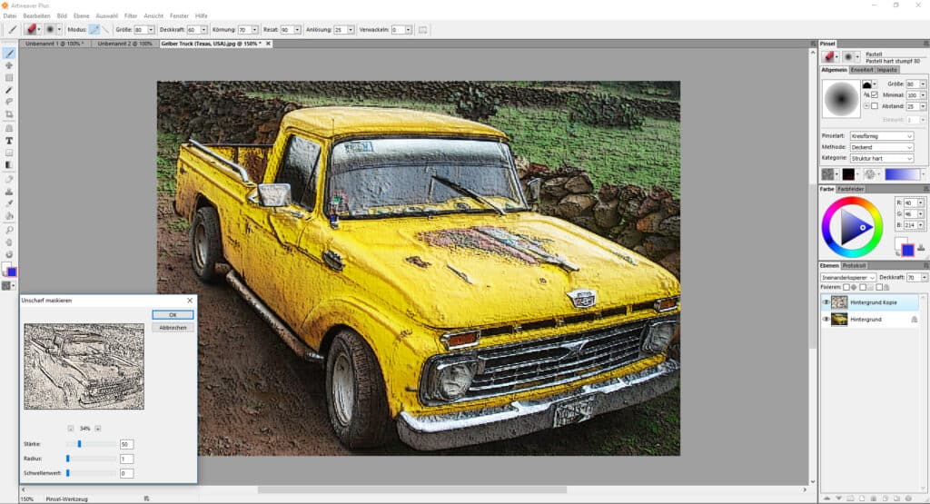Select the Move tool
Screen dimensions: 930x504
[9, 65]
